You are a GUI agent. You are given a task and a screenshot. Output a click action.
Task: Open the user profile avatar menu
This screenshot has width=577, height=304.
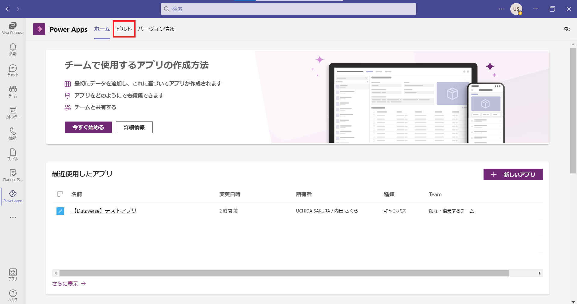coord(516,9)
